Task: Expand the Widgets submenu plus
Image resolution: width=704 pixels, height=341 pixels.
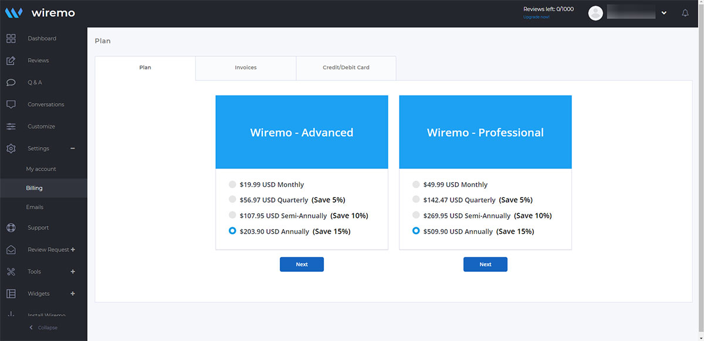Action: click(73, 294)
